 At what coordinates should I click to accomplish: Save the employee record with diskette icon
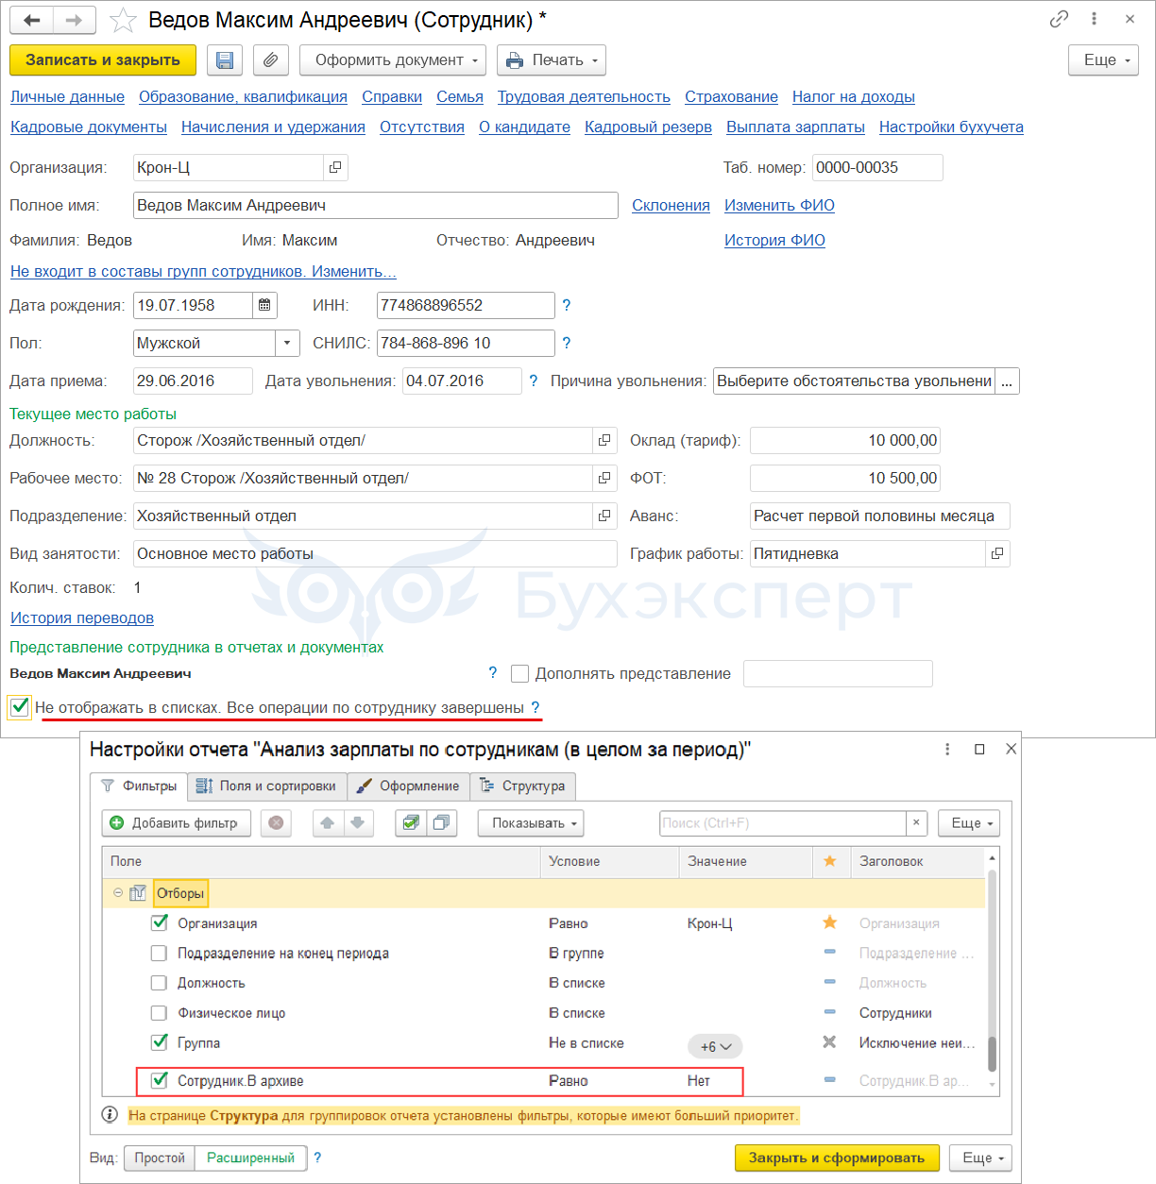(x=225, y=60)
